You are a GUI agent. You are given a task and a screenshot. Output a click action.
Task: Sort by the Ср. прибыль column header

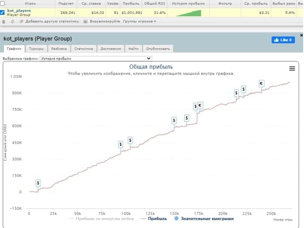(256, 3)
